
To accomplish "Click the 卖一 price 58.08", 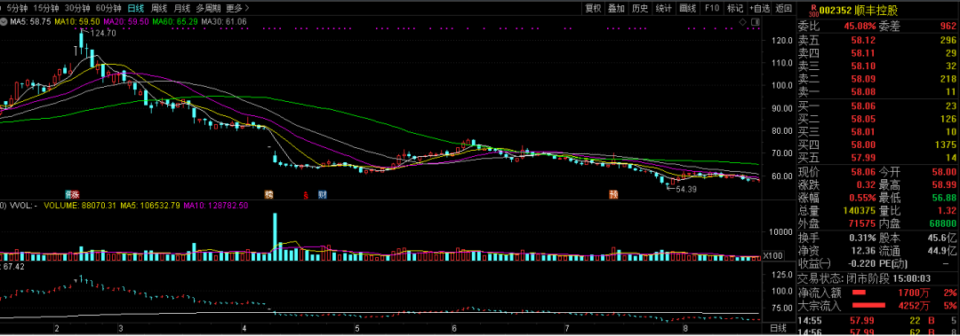I will [x=862, y=92].
